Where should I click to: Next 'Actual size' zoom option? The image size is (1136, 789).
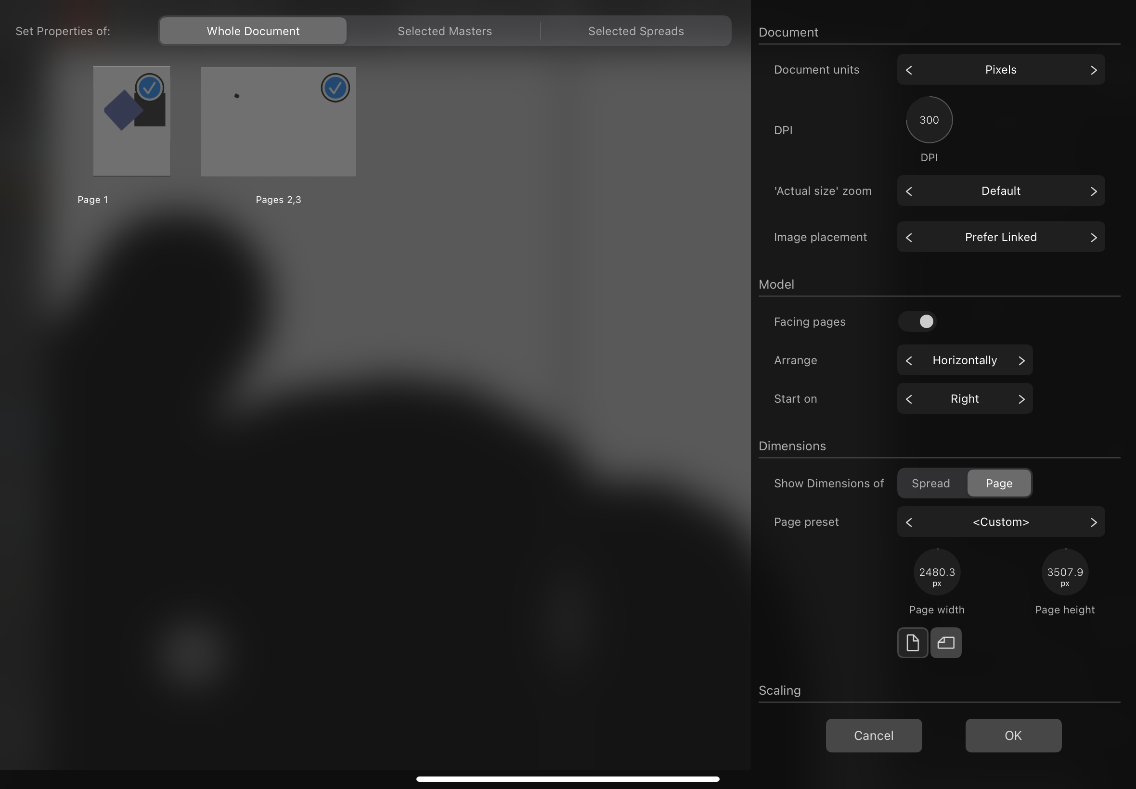[1094, 191]
